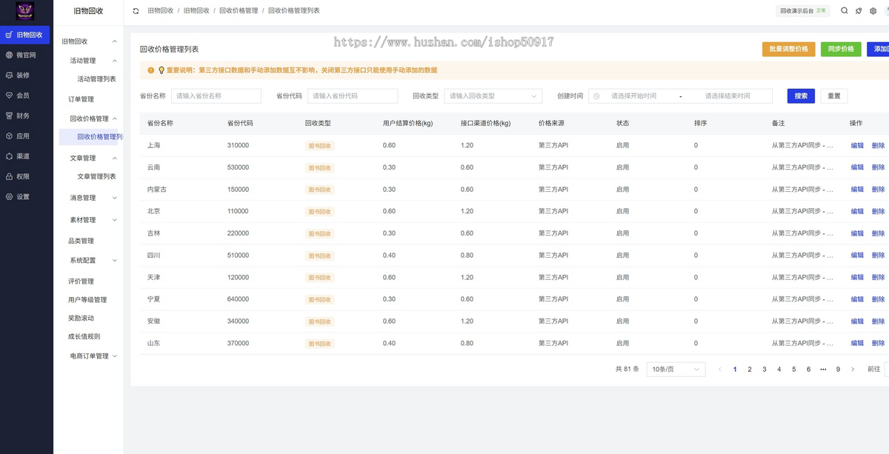Click the refresh icon beside the breadcrumb
This screenshot has width=889, height=454.
(136, 11)
